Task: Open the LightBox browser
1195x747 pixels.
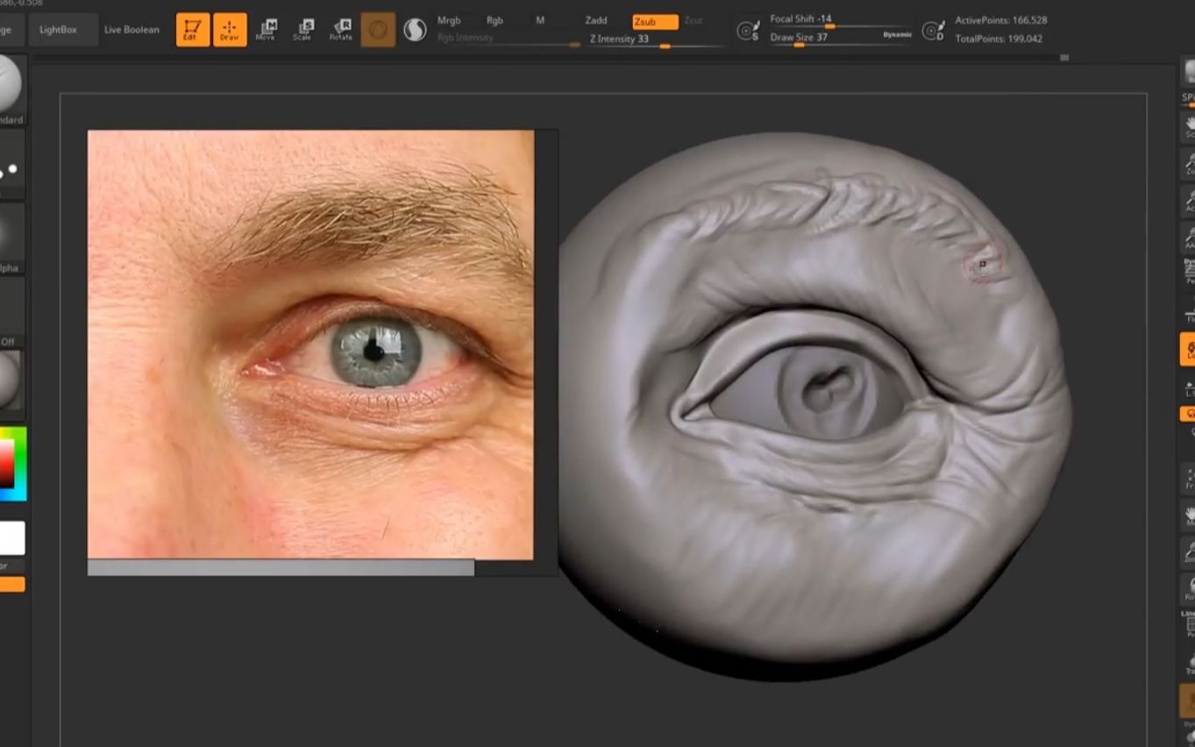Action: [x=58, y=30]
